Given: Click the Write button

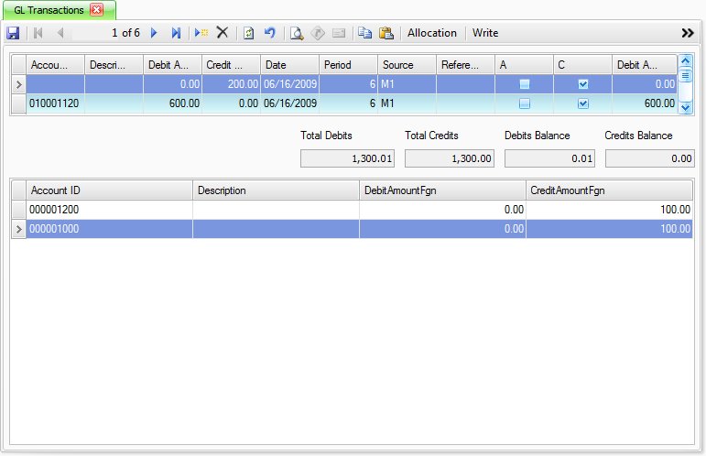Looking at the screenshot, I should pyautogui.click(x=485, y=33).
